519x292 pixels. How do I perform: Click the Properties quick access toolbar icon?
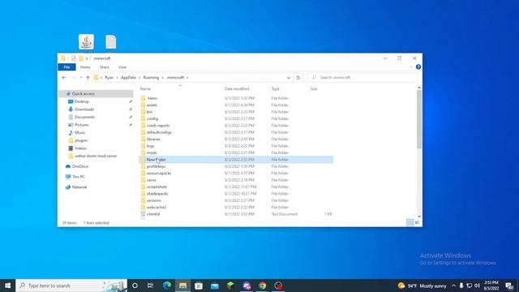(74, 58)
